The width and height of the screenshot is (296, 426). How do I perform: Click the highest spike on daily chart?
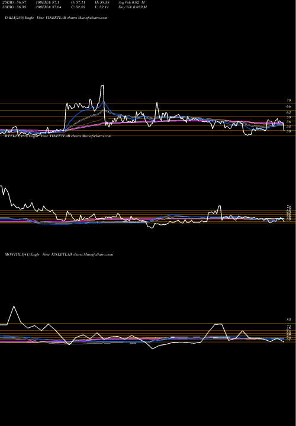102,86
